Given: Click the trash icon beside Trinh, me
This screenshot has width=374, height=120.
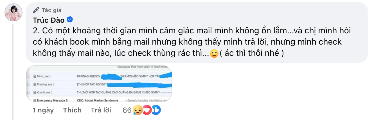Looking at the screenshot, I should pos(35,76).
